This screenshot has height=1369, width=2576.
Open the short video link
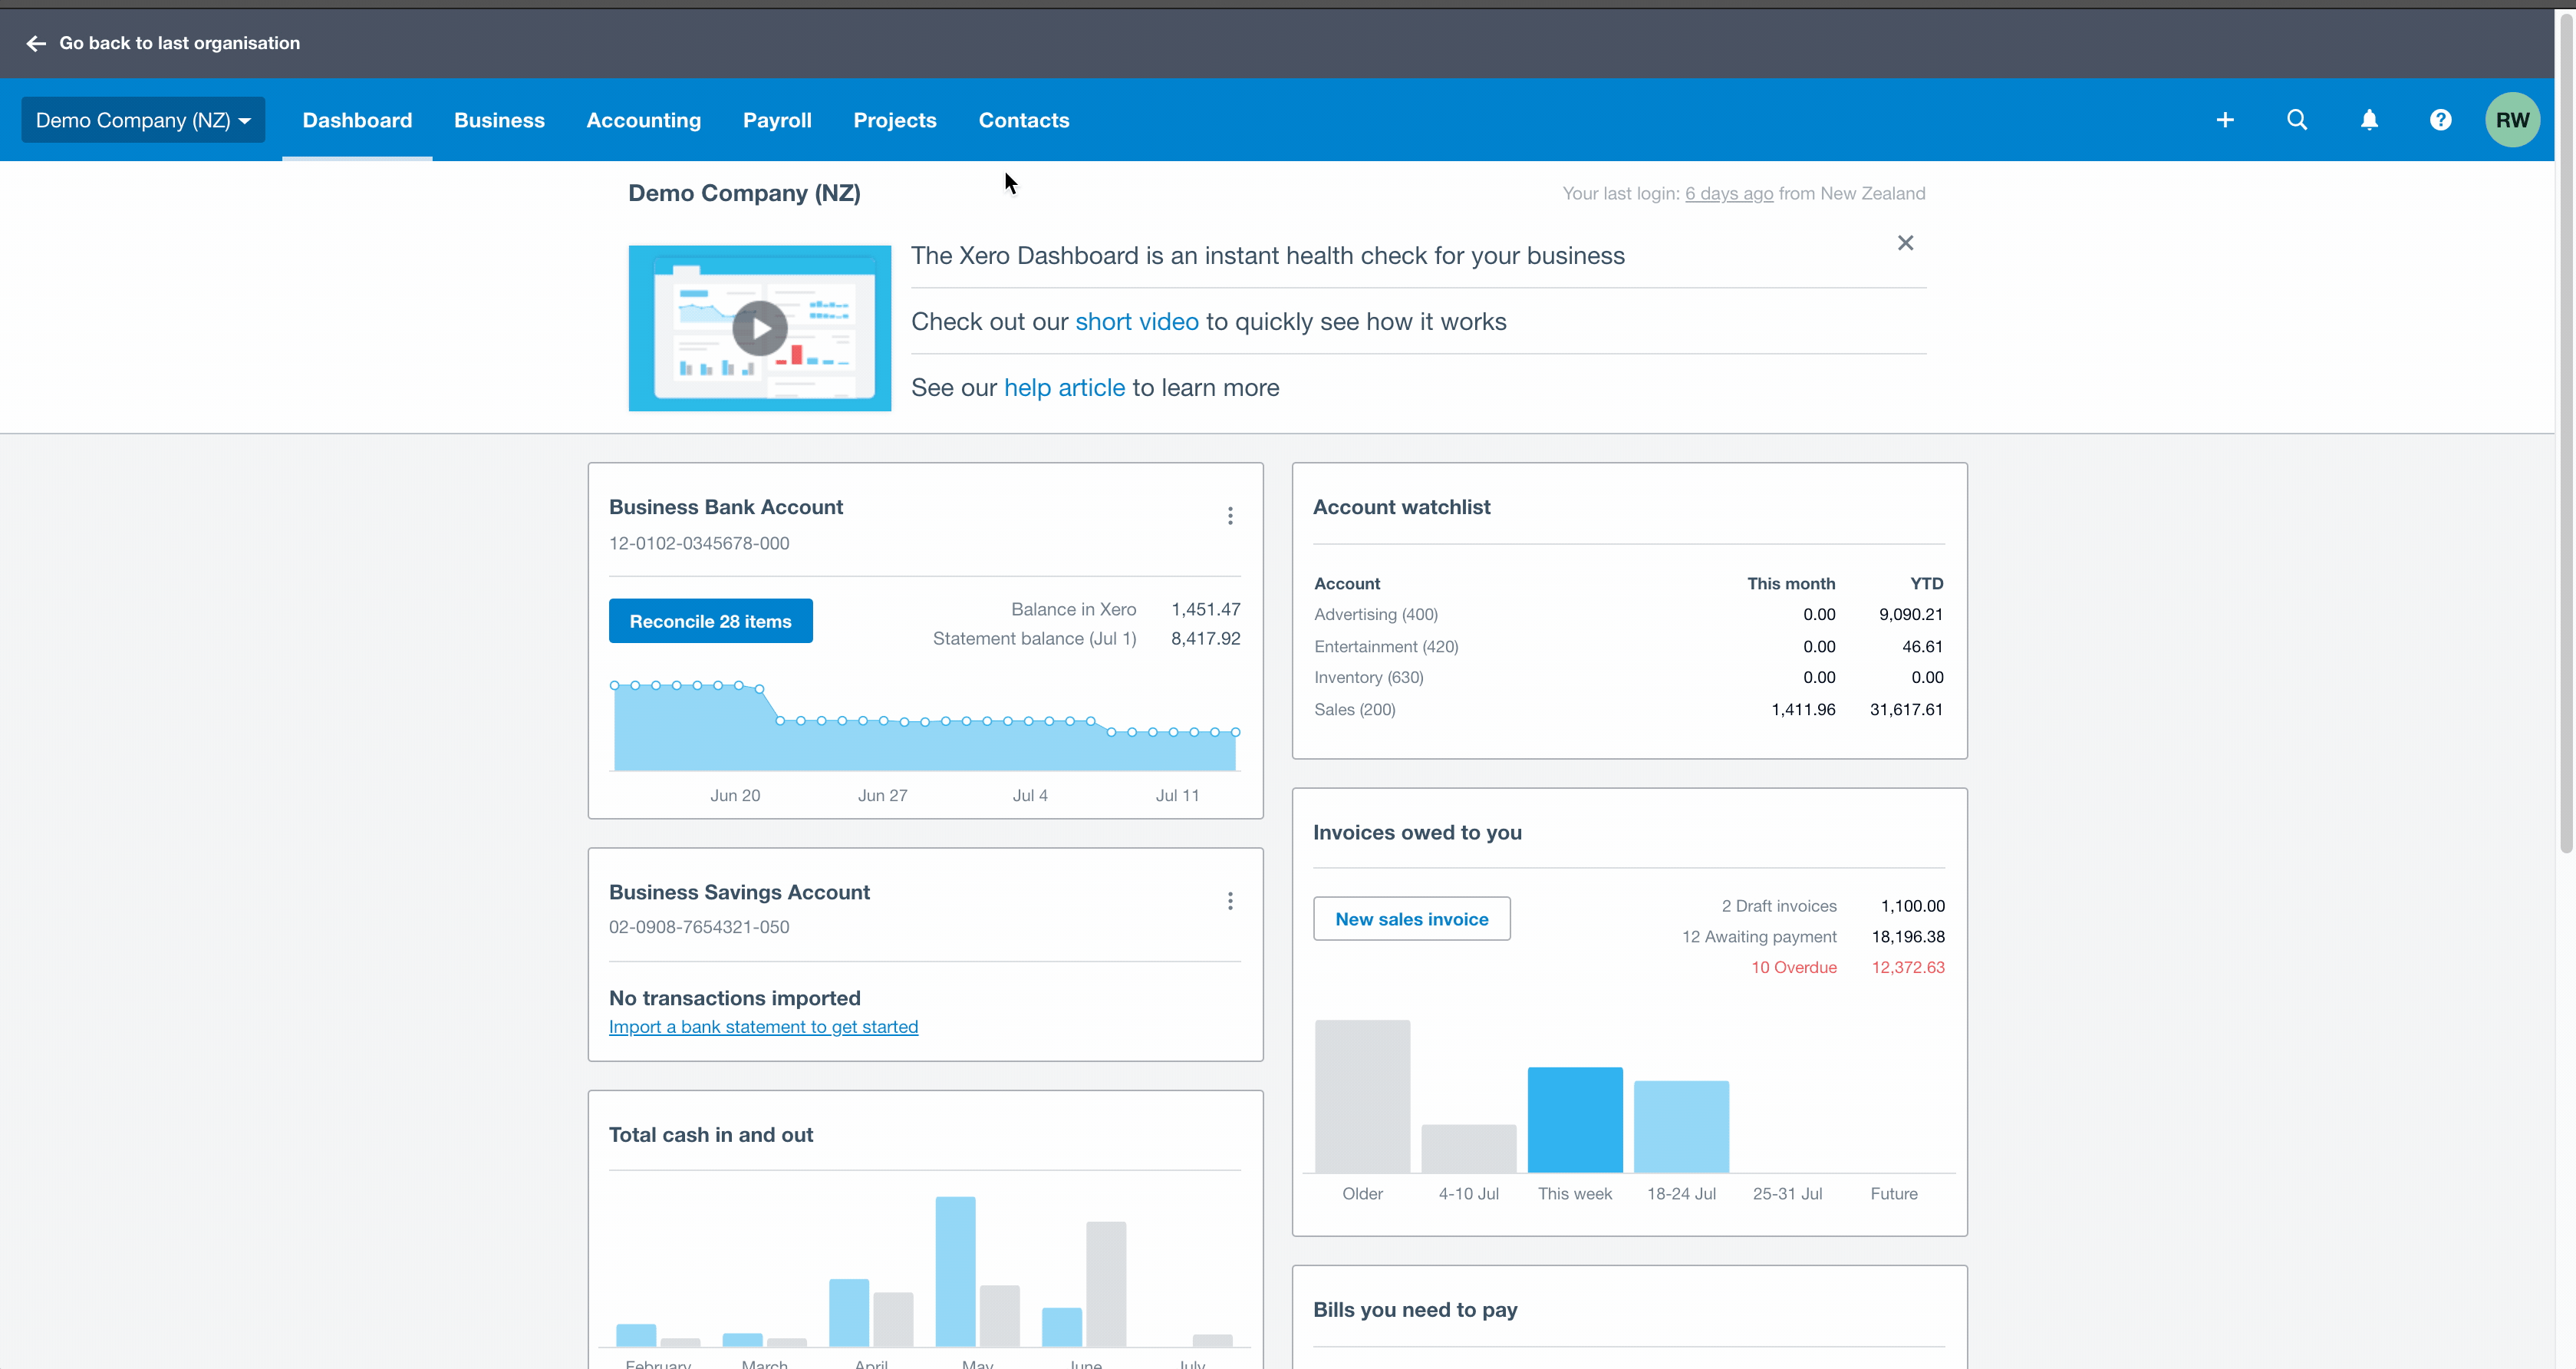(x=1137, y=321)
